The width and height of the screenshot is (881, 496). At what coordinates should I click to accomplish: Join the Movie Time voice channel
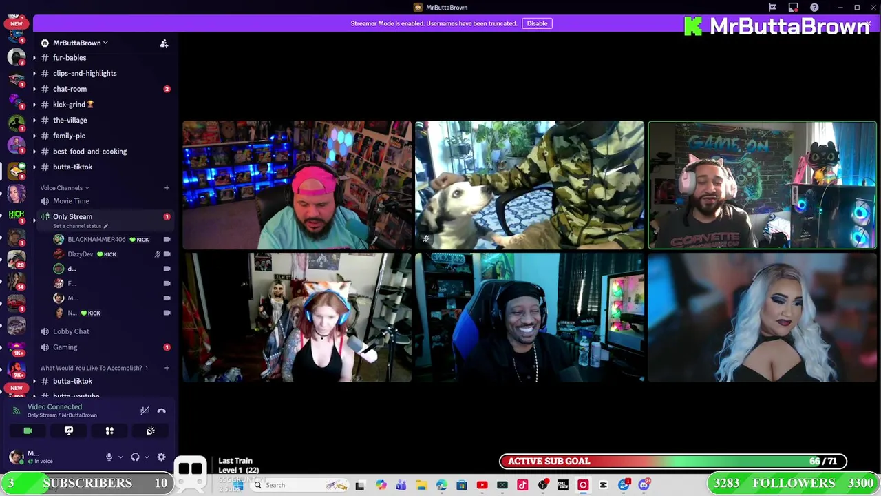click(71, 201)
